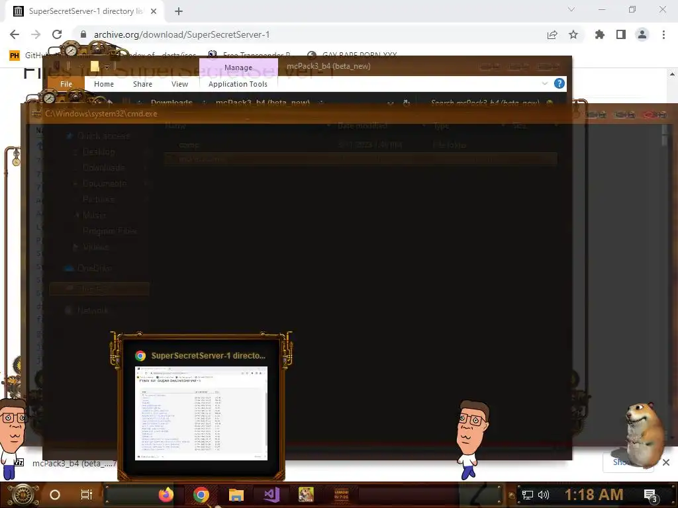Select Desktop in the navigation pane
678x508 pixels.
(x=99, y=151)
